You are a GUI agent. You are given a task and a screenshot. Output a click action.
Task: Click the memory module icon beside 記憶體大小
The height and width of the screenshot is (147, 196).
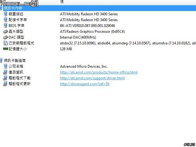tap(6, 49)
